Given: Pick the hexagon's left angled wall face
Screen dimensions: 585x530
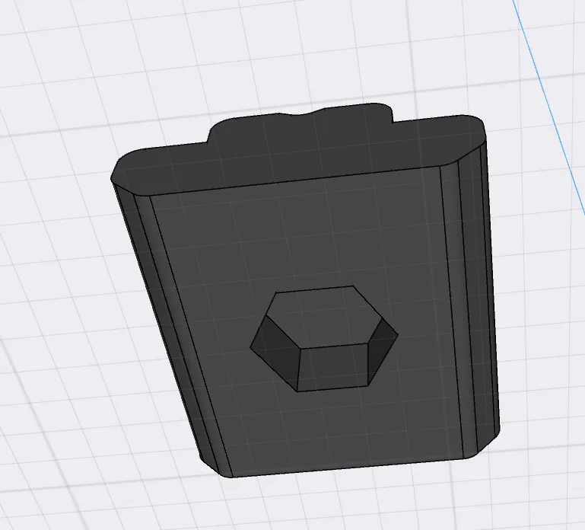Looking at the screenshot, I should click(274, 350).
